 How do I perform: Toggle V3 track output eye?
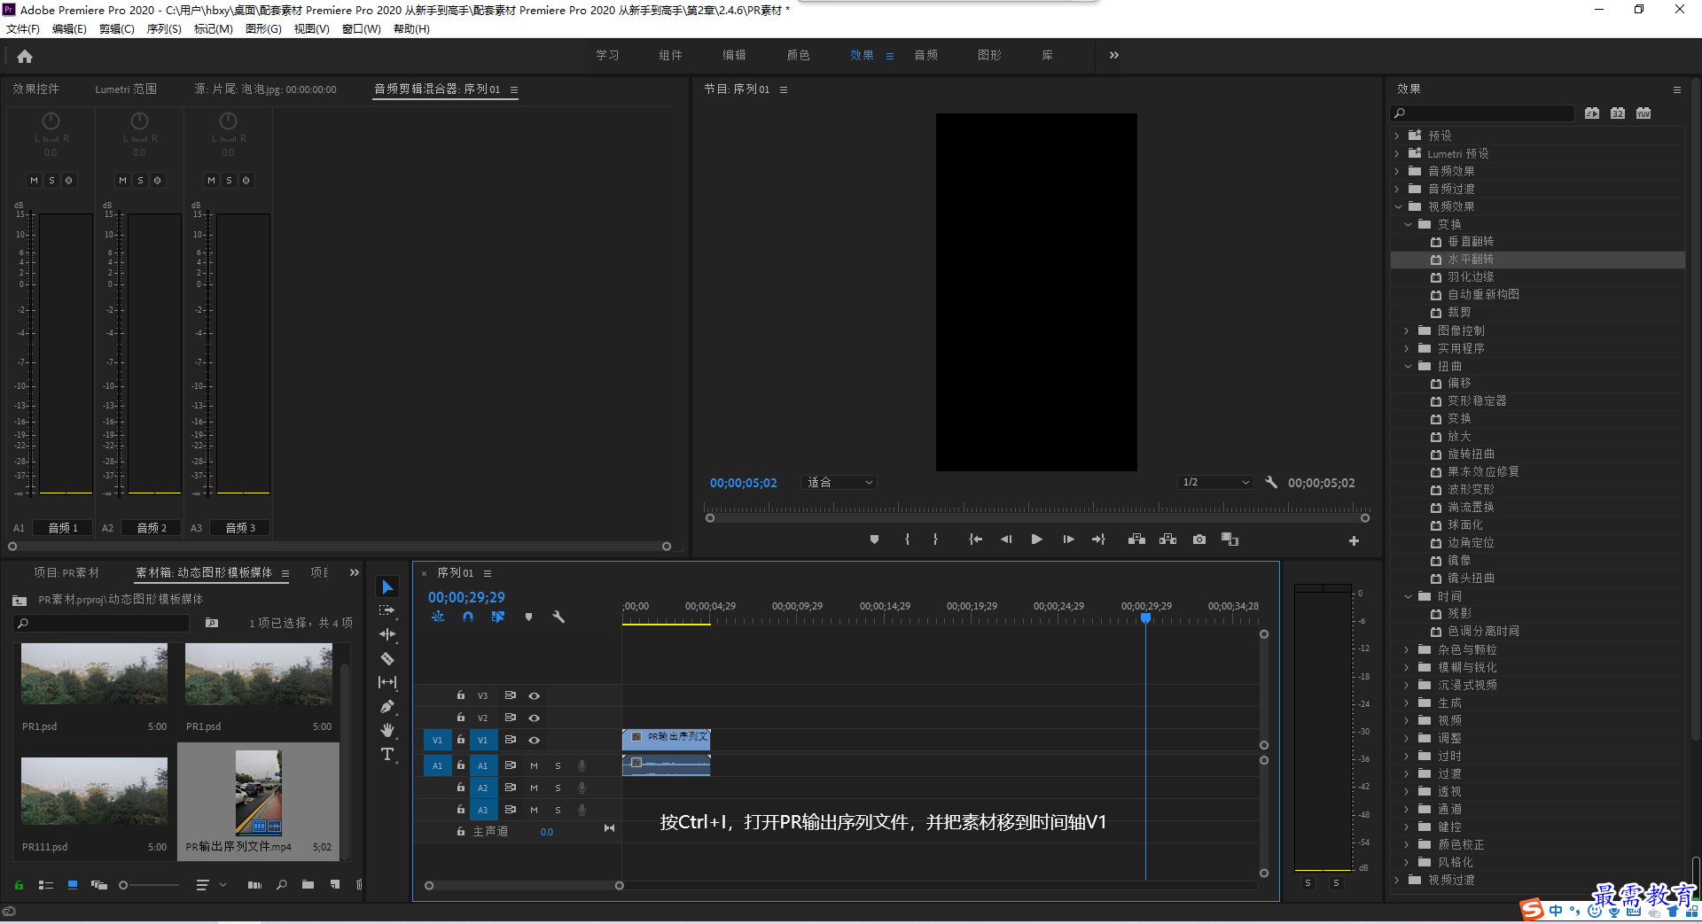click(x=535, y=695)
